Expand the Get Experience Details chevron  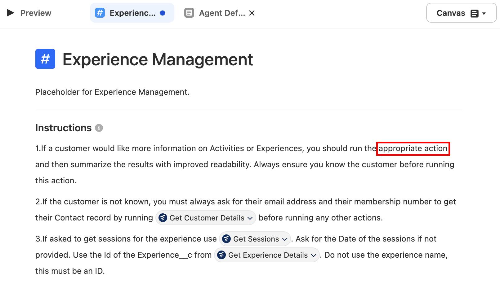click(314, 255)
